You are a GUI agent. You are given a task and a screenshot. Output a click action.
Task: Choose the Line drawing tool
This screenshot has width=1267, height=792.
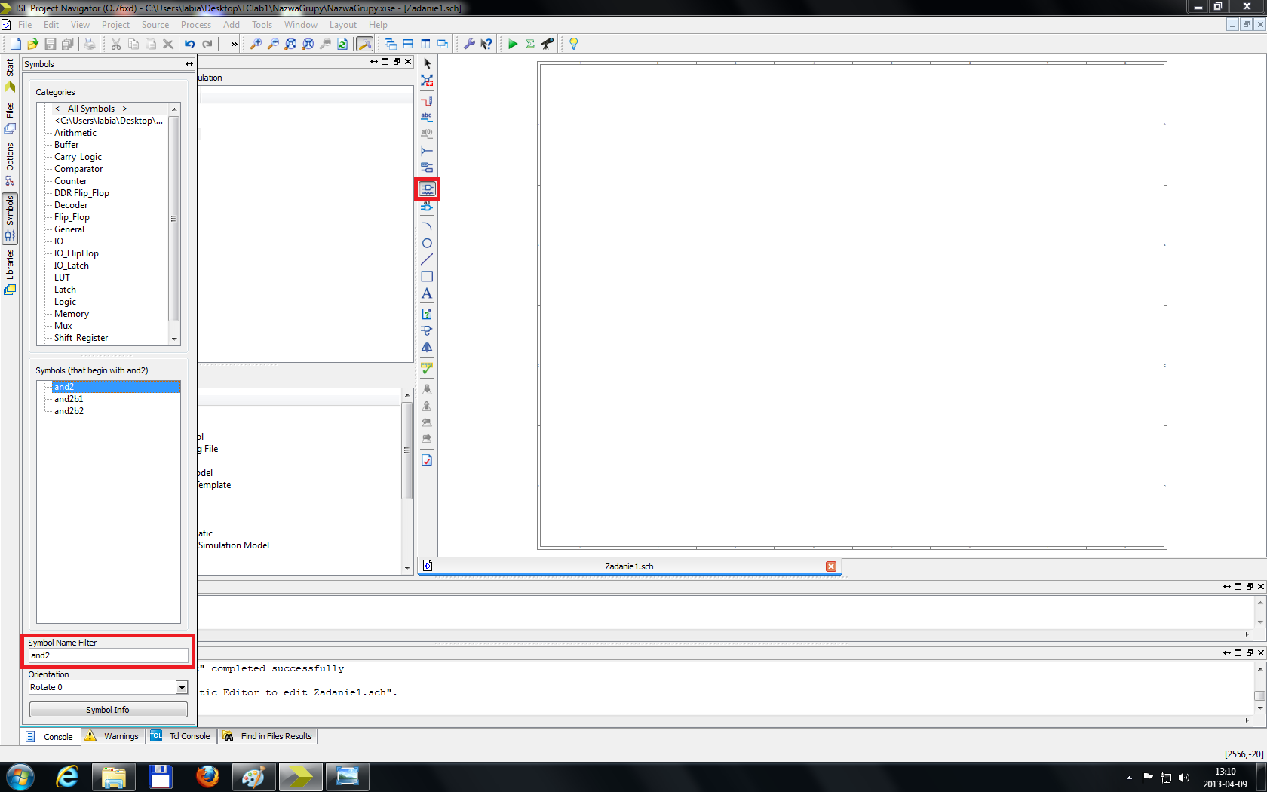tap(427, 259)
